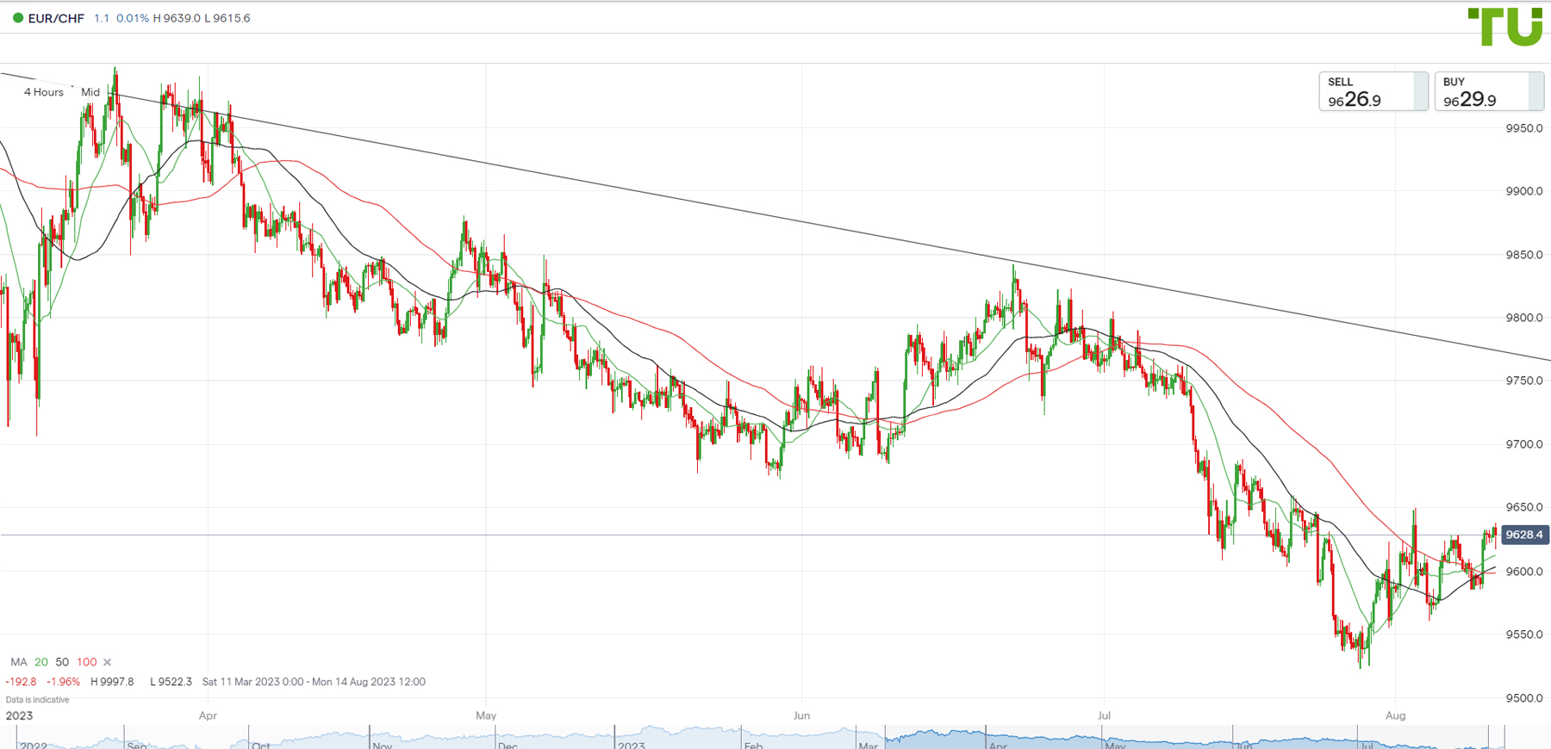Click the BUY 9629.9 price button

(1489, 91)
